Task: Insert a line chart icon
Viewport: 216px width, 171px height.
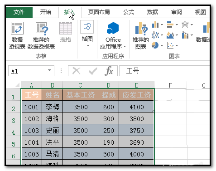Action: coord(155,35)
